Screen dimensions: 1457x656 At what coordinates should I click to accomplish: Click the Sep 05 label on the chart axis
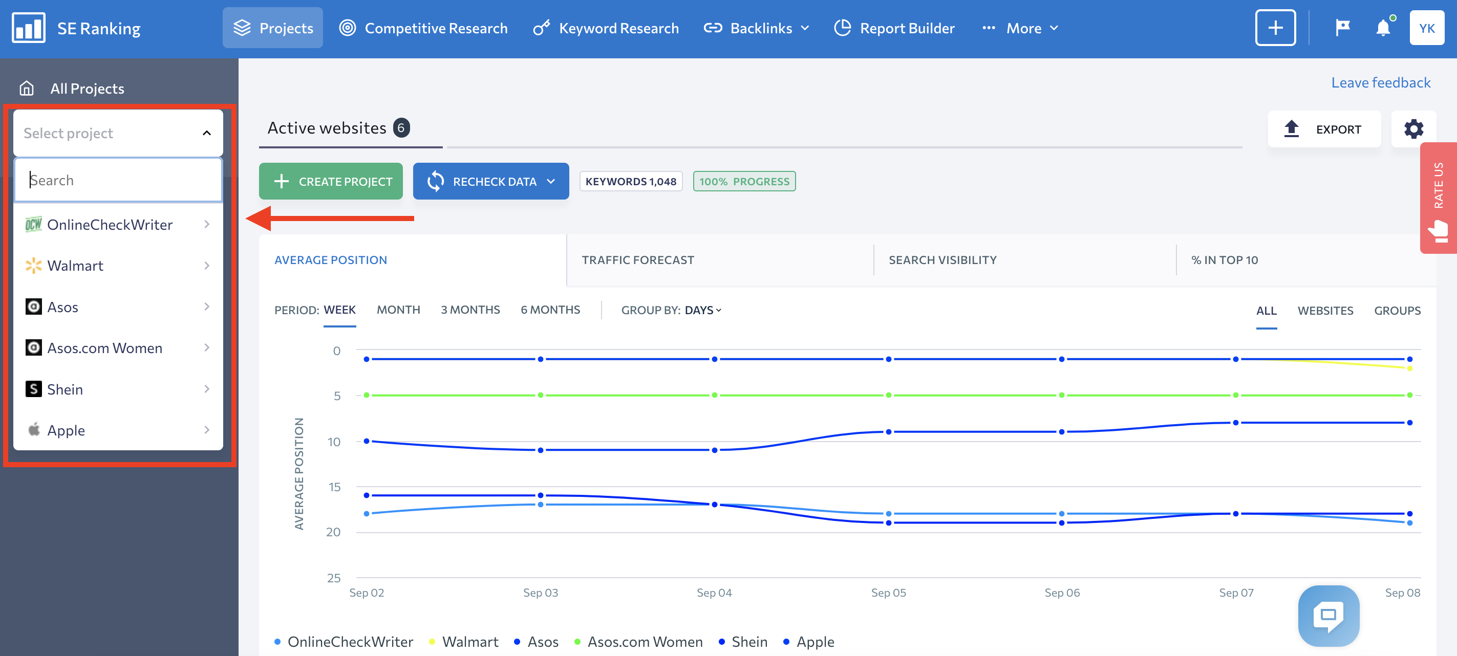click(888, 593)
